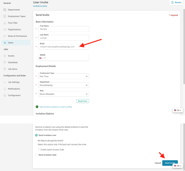The width and height of the screenshot is (185, 171).
Task: Open the Department dropdown showing Housekeeping
Action: tap(63, 85)
